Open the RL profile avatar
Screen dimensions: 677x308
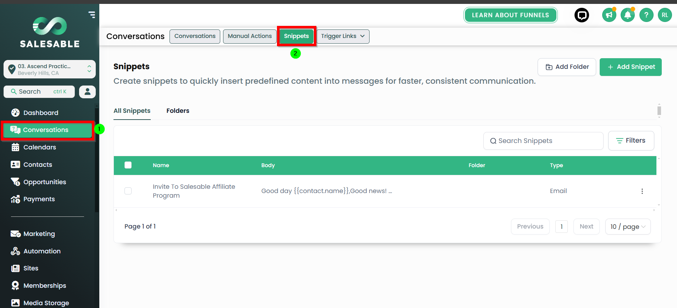(665, 15)
